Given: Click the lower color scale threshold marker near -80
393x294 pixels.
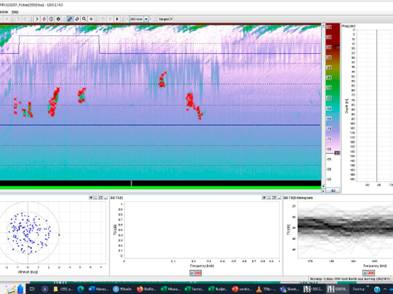Looking at the screenshot, I should coord(337,153).
